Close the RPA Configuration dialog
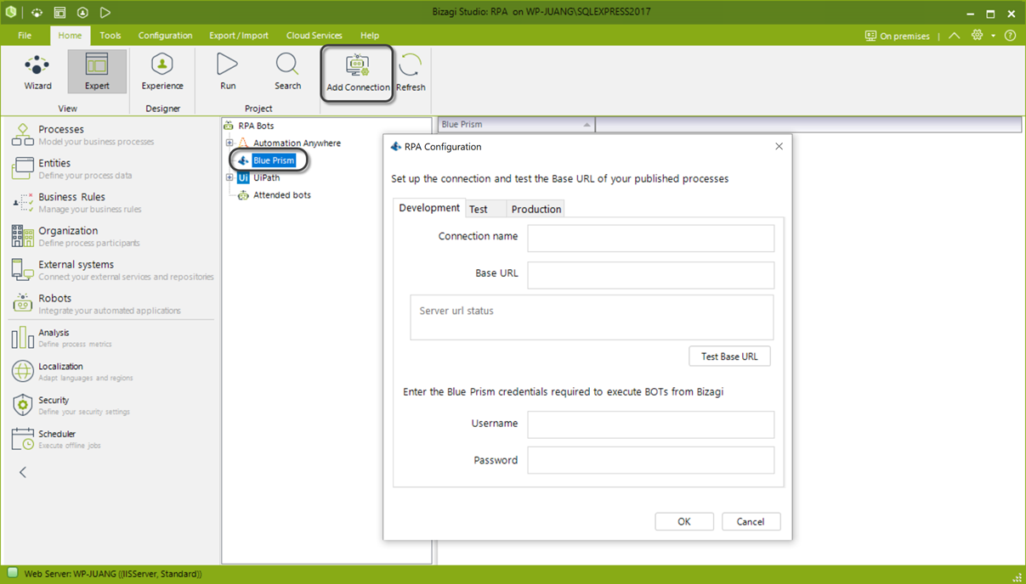 point(779,146)
